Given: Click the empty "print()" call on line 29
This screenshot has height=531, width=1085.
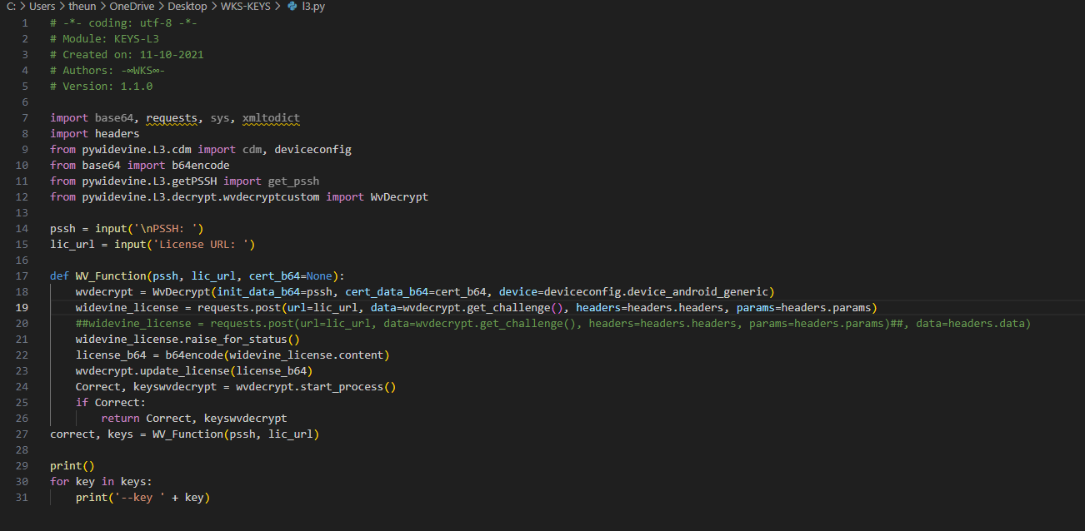Looking at the screenshot, I should coord(72,466).
